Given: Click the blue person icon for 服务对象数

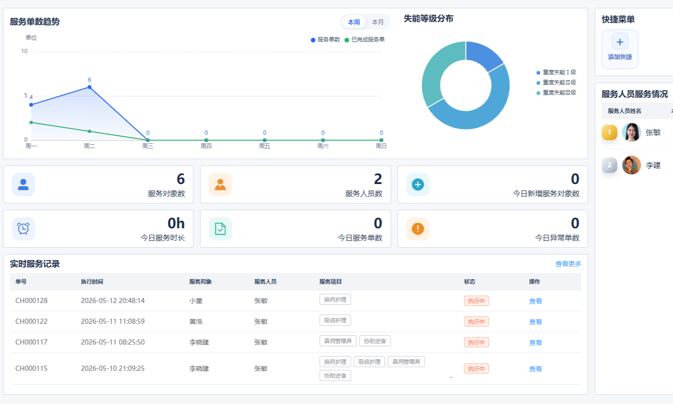Looking at the screenshot, I should 23,184.
